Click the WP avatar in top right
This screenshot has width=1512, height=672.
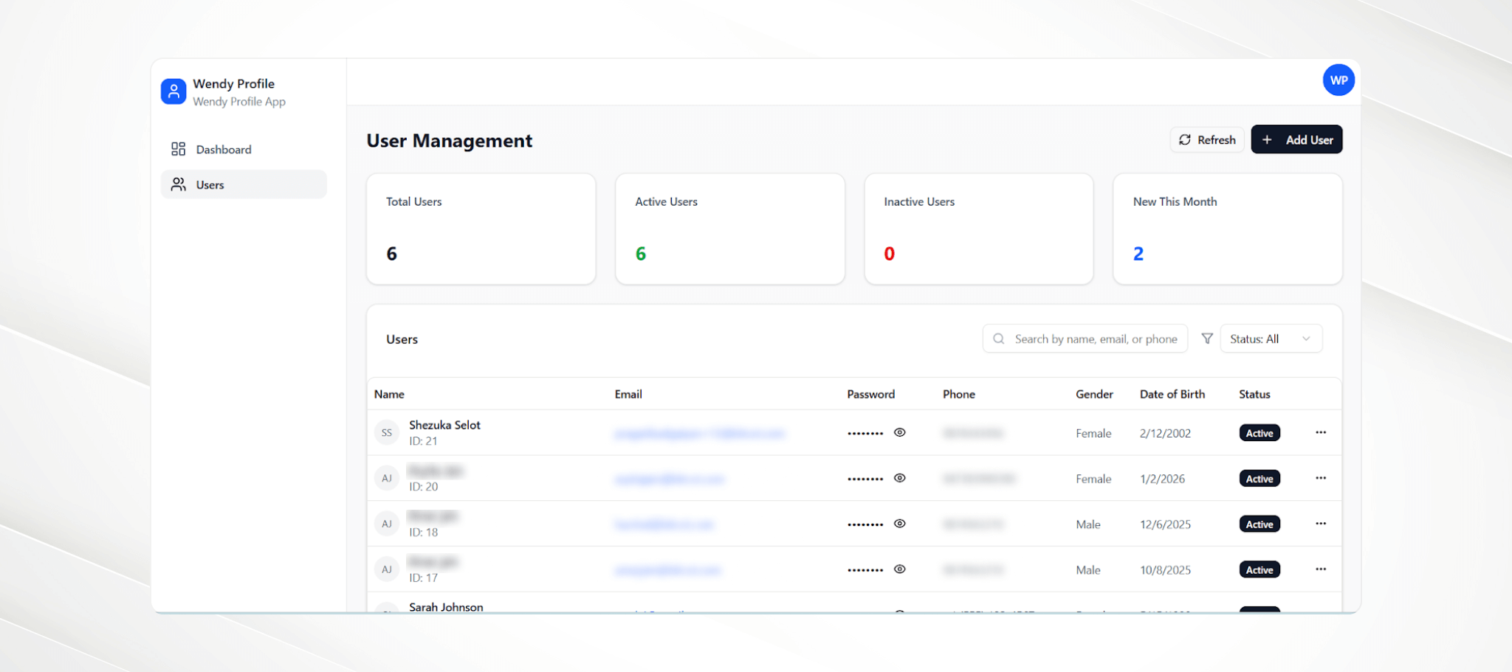[x=1338, y=80]
